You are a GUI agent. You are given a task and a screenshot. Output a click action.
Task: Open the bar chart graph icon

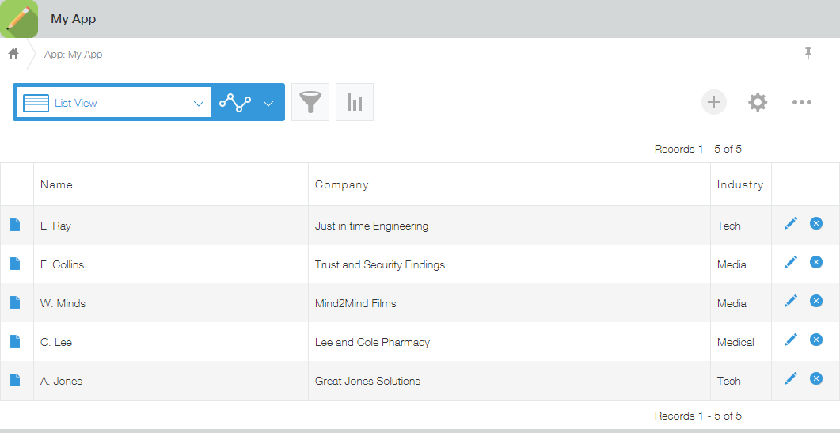coord(355,102)
